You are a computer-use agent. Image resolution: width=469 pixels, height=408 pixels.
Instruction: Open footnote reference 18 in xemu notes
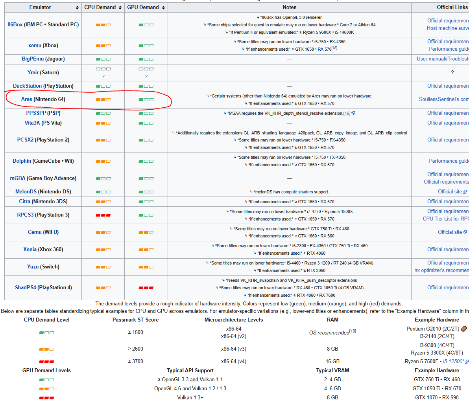pyautogui.click(x=334, y=48)
